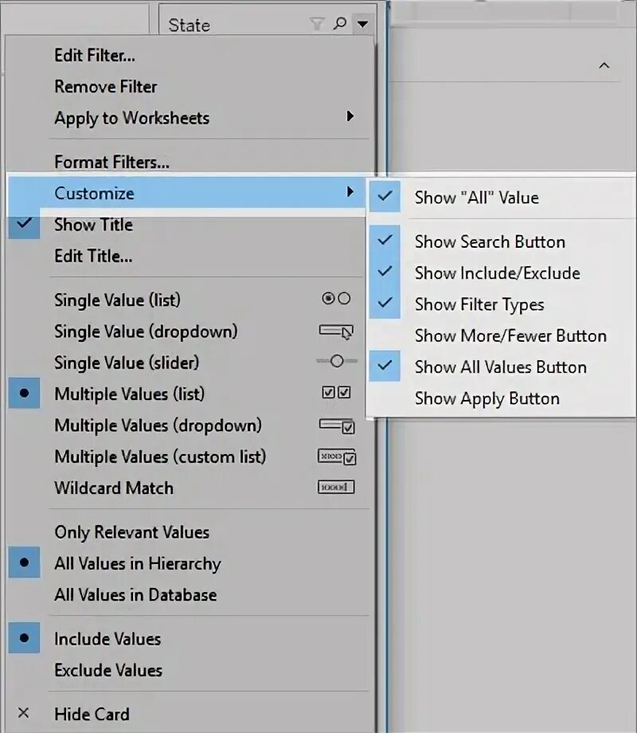Screen dimensions: 637x733
Task: Click Format Filters... option
Action: tap(111, 162)
